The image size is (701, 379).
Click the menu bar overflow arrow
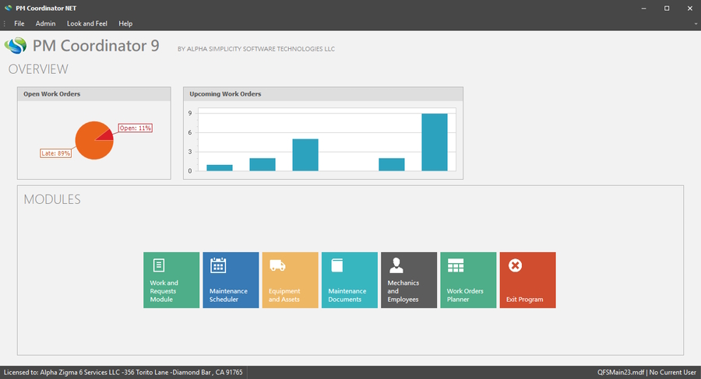tap(696, 23)
